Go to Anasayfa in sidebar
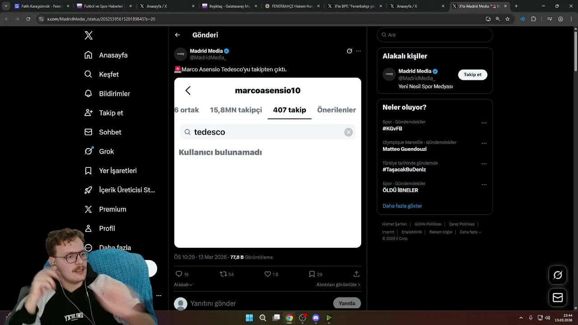 point(106,55)
